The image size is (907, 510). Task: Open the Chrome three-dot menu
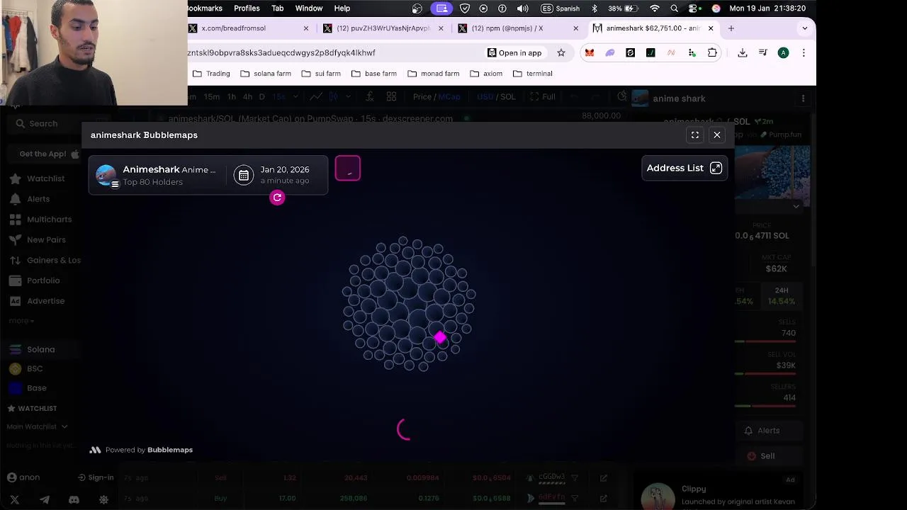point(804,52)
